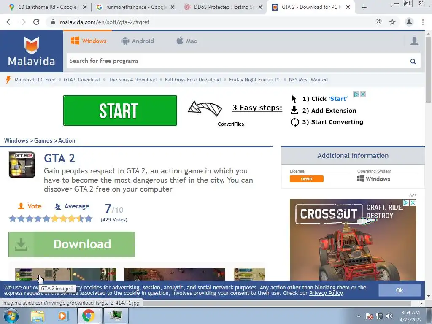
Task: Bookmark this page with the star
Action: coord(392,22)
